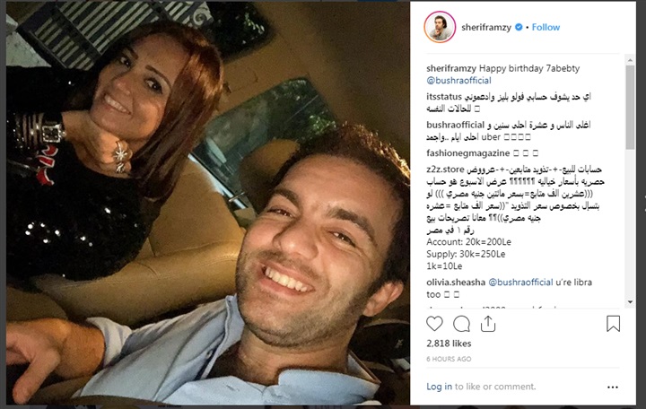Screen dimensions: 646x409
Task: Open the olivia.sheasha commenter profile
Action: (x=456, y=283)
